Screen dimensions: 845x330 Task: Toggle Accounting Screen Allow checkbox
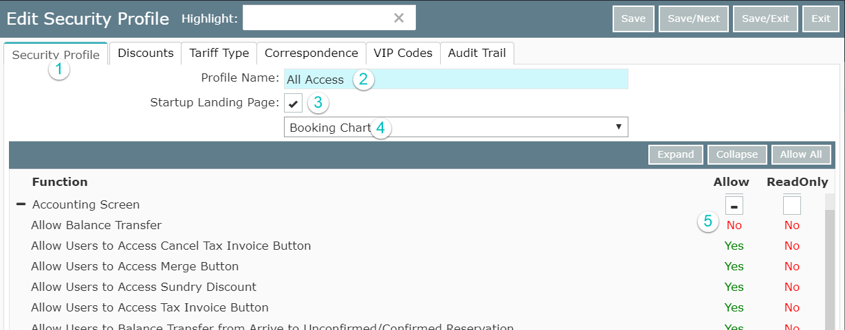[x=734, y=205]
